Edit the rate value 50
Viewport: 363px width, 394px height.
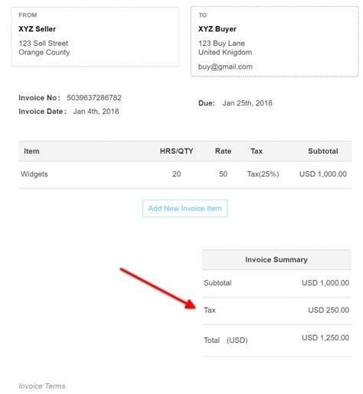223,174
